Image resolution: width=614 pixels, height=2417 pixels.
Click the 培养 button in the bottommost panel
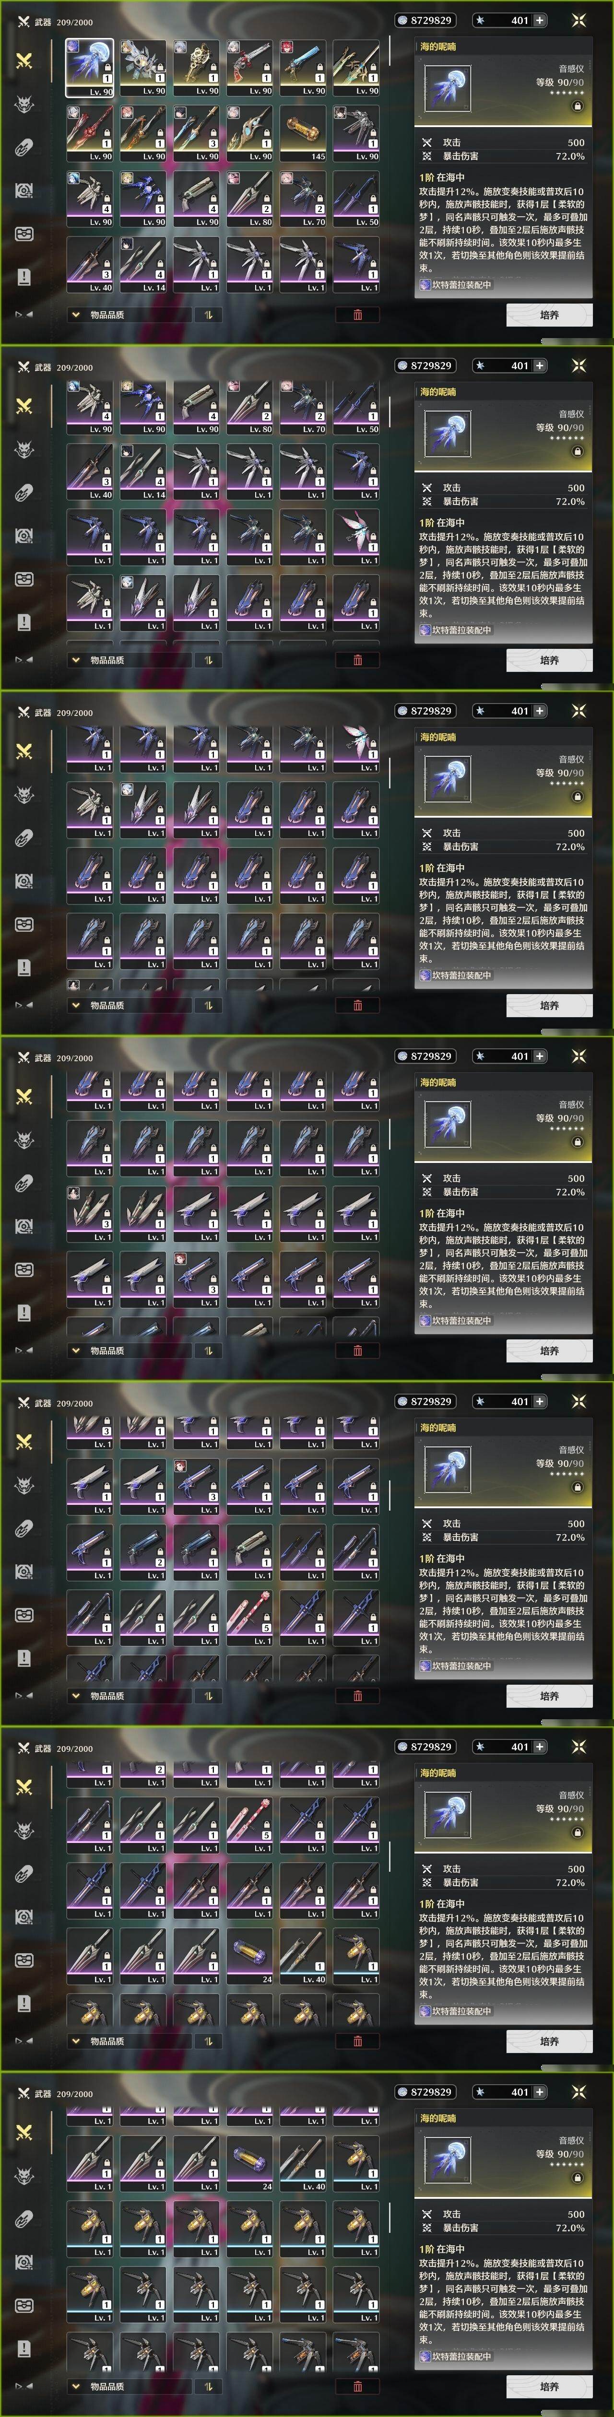(549, 2386)
